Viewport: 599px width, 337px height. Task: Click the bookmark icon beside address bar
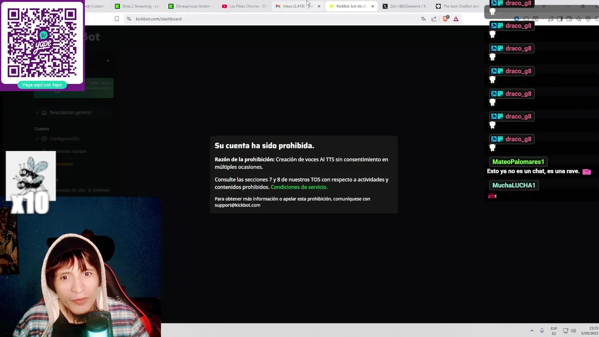[117, 19]
